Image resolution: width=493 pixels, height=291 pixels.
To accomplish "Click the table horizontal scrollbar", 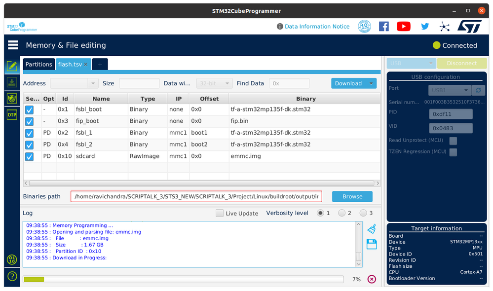I will [x=201, y=183].
